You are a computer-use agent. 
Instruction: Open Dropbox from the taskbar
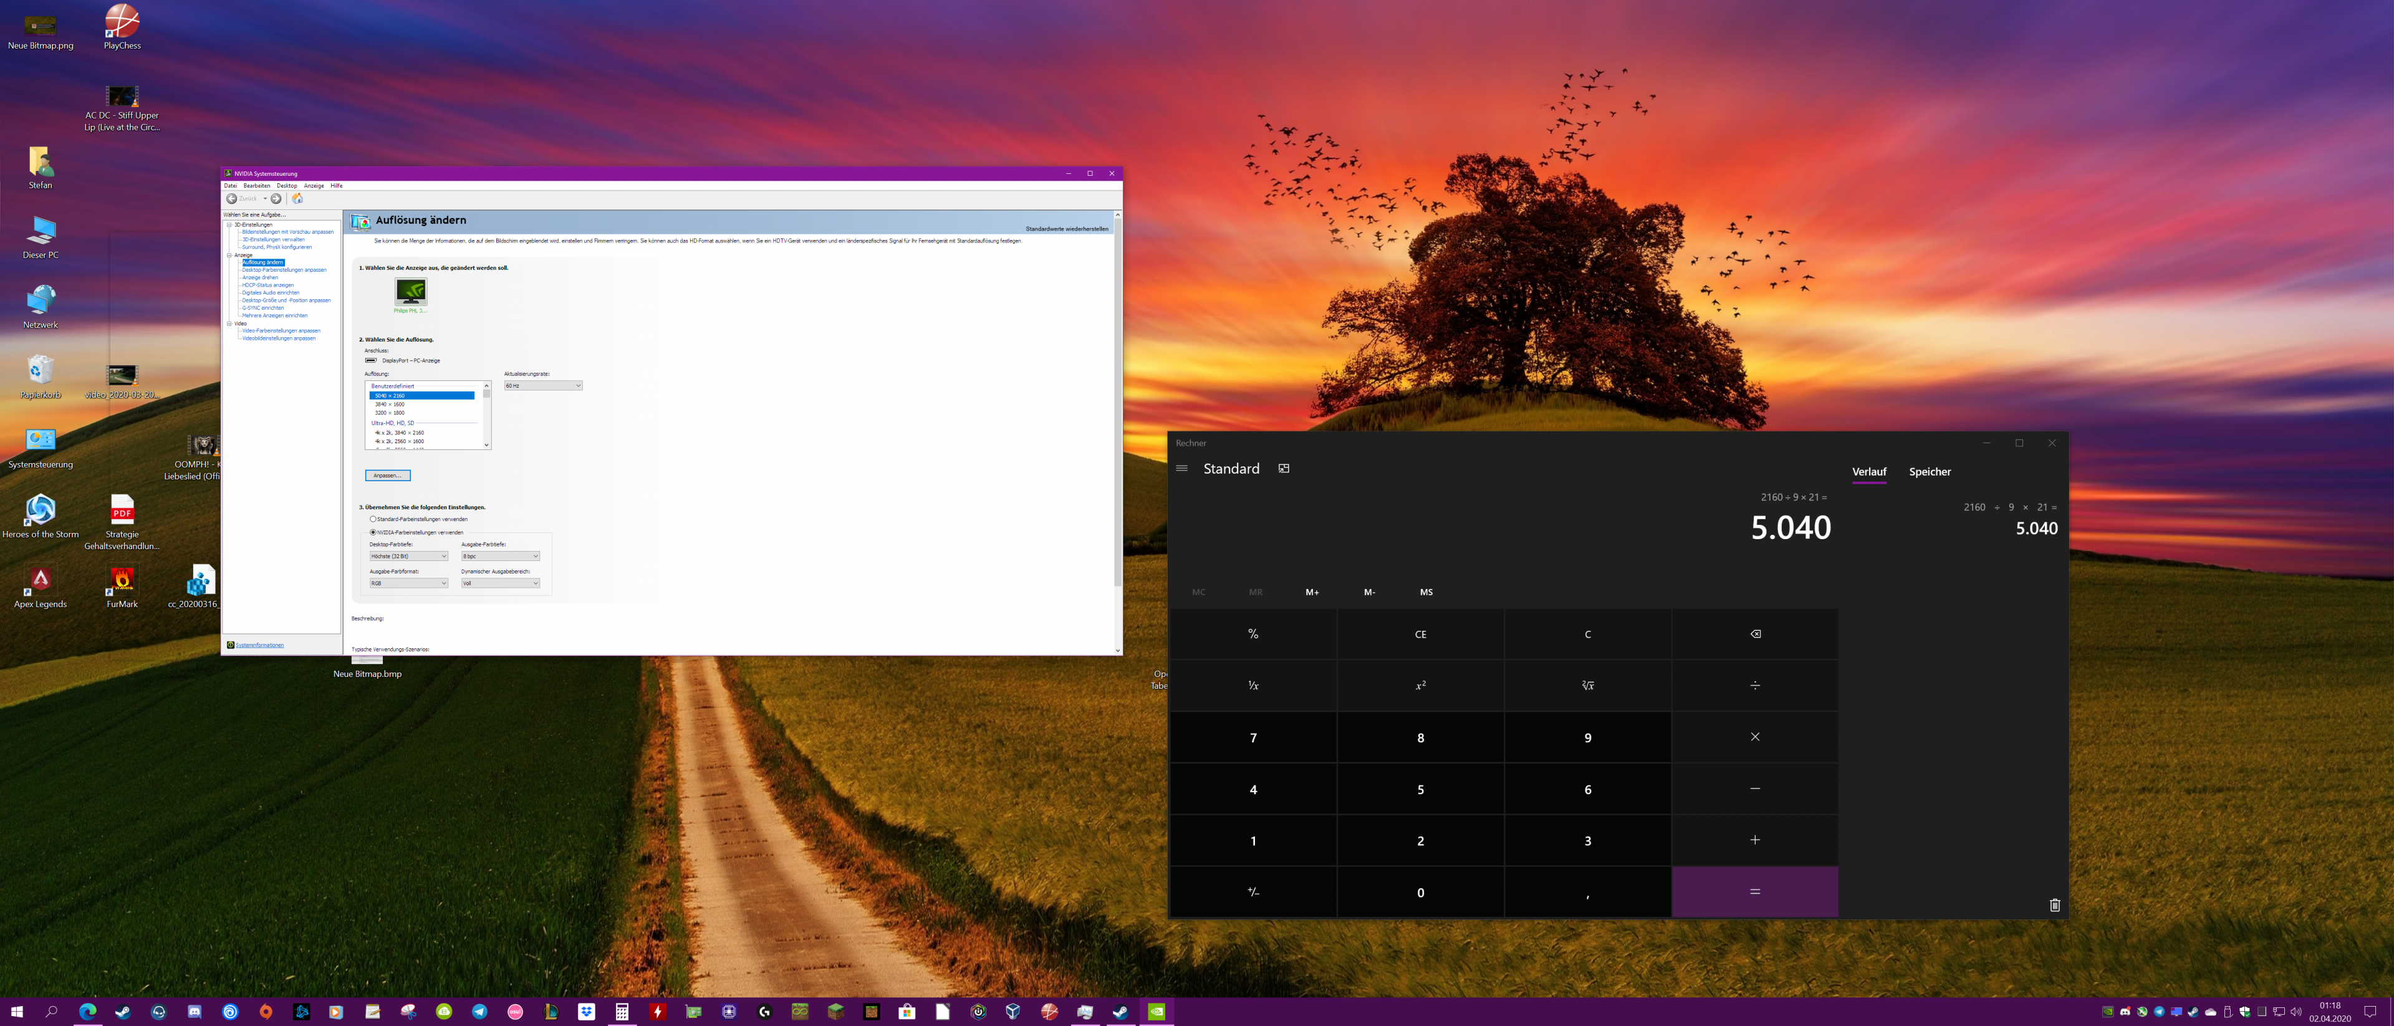click(587, 1012)
